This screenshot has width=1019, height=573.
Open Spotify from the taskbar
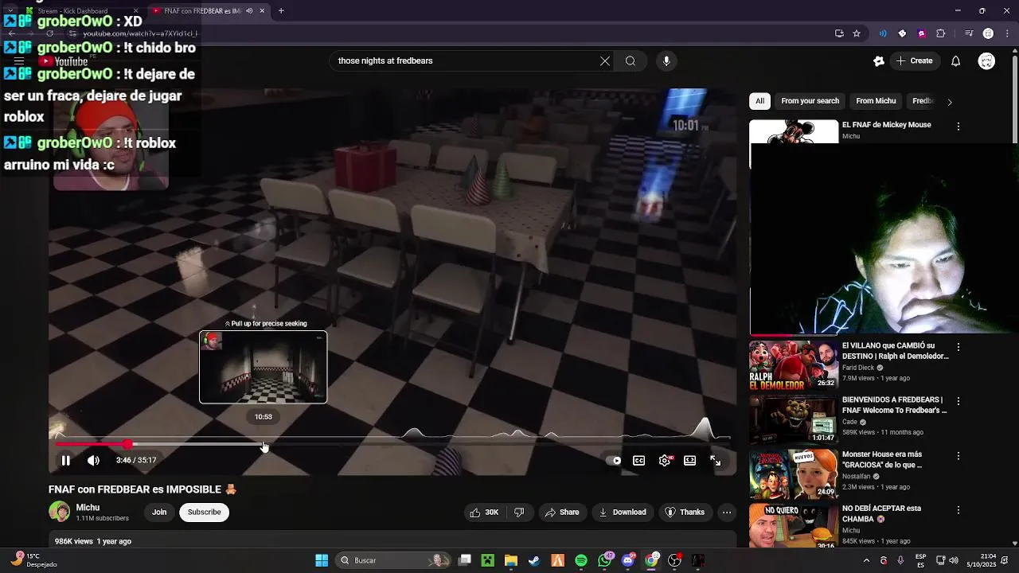click(581, 560)
